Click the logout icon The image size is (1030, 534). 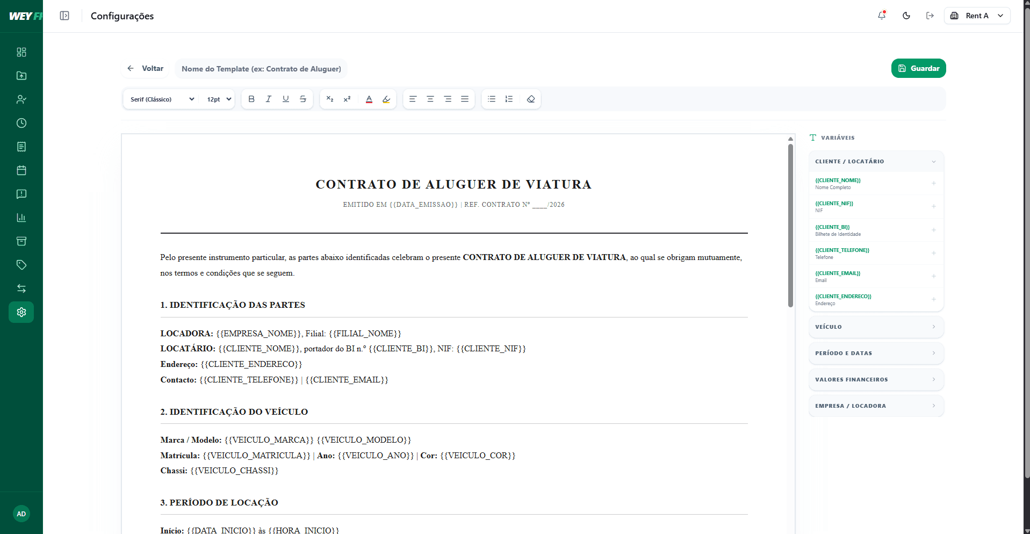(x=930, y=16)
